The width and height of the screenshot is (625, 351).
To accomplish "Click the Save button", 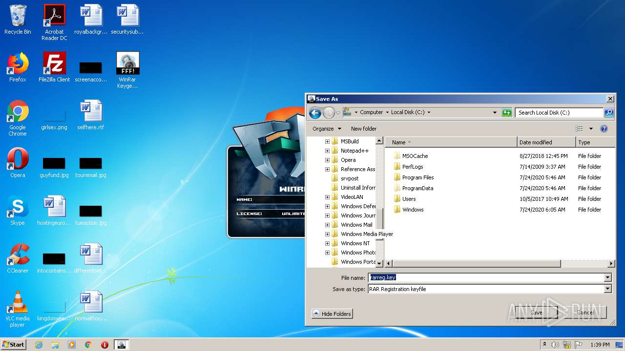I will [536, 312].
